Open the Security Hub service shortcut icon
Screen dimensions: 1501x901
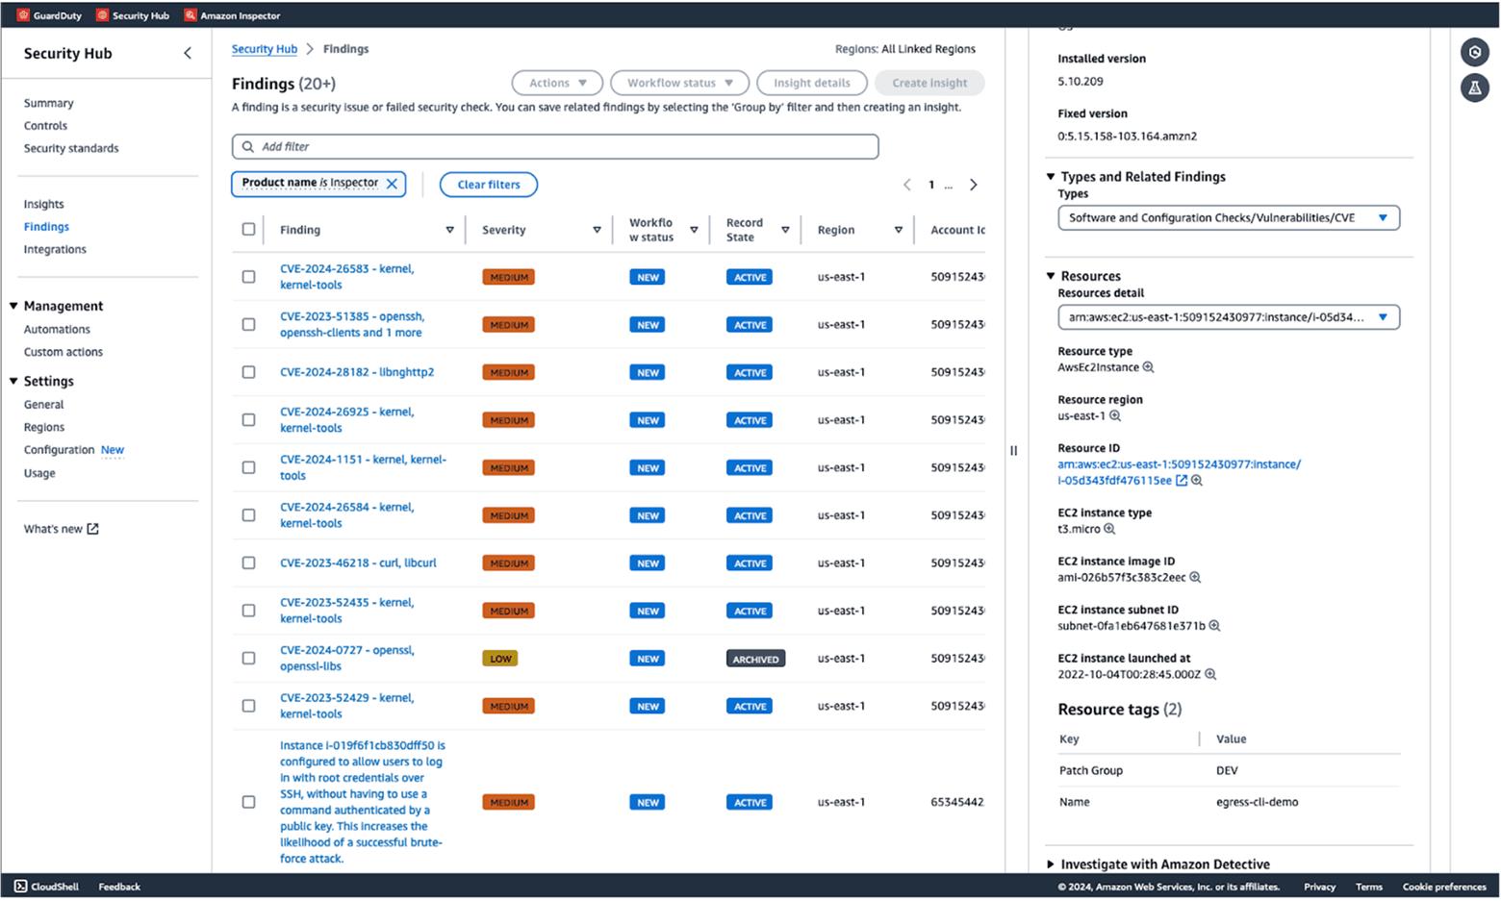coord(102,15)
